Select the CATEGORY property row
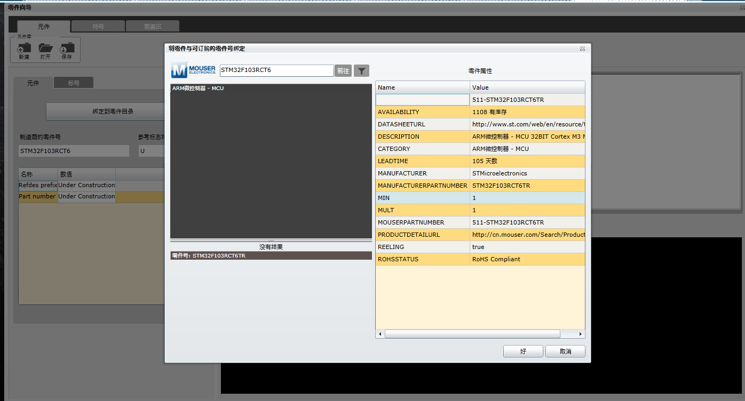745x401 pixels. (x=480, y=149)
